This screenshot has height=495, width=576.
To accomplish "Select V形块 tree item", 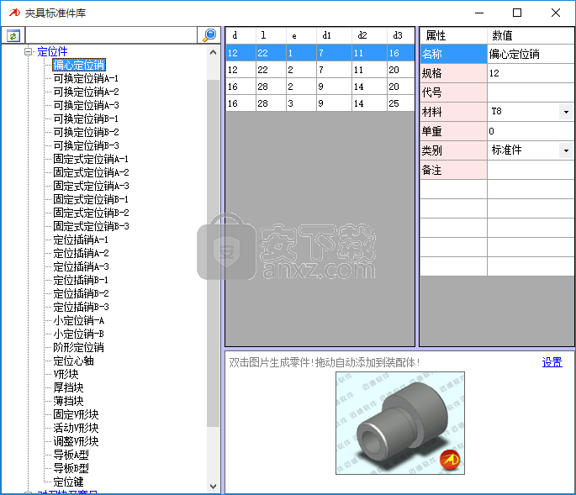I will click(66, 374).
